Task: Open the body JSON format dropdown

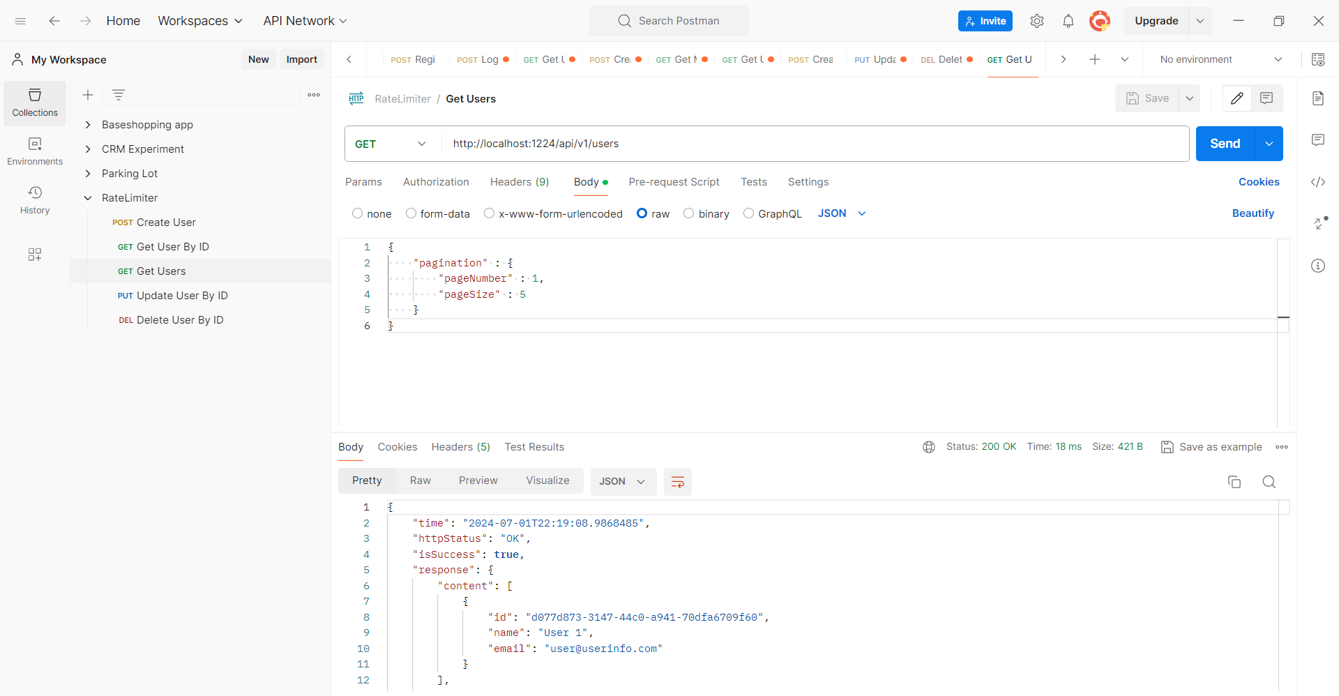Action: pos(842,213)
